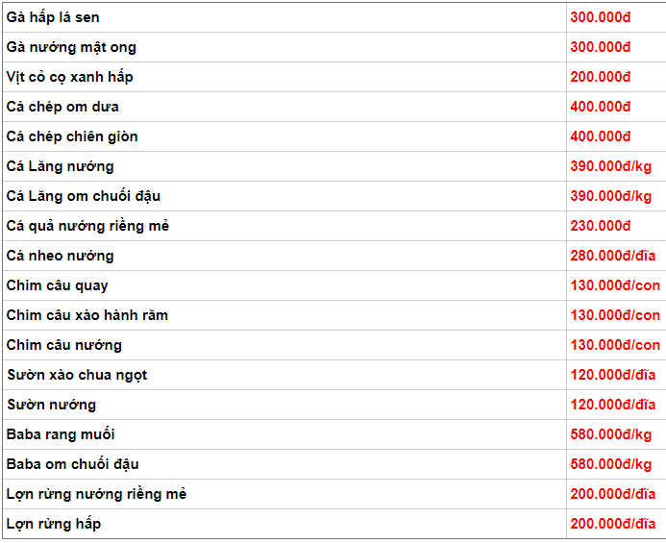This screenshot has height=543, width=666.
Task: Click the 390.000đ/kg price for 'Cá Lăng om chuối đậu'
Action: pos(610,196)
